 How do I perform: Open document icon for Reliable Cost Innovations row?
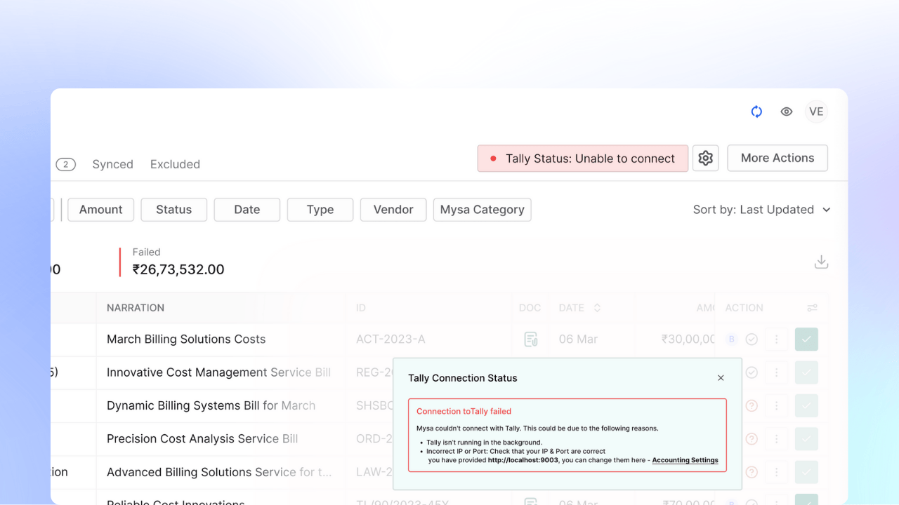pyautogui.click(x=531, y=501)
